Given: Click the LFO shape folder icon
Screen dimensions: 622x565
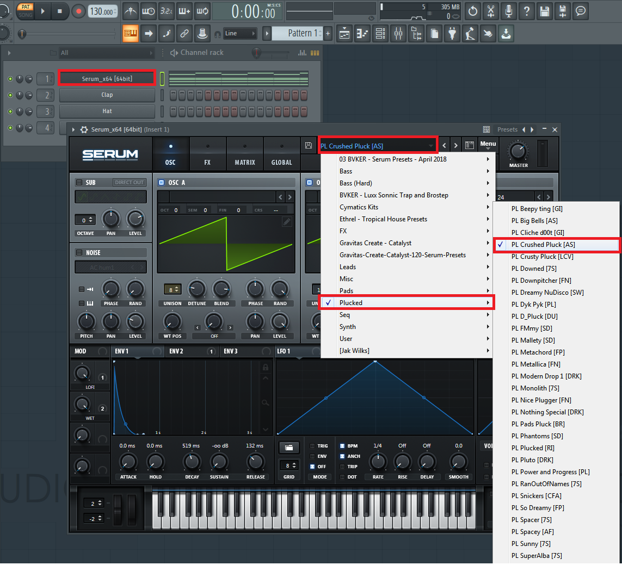Looking at the screenshot, I should pos(289,448).
